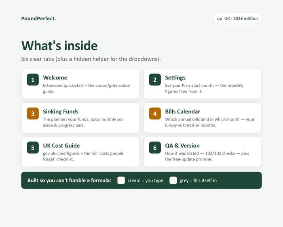The width and height of the screenshot is (283, 227).
Task: Open the Bills Calendar card title
Action: 183,111
